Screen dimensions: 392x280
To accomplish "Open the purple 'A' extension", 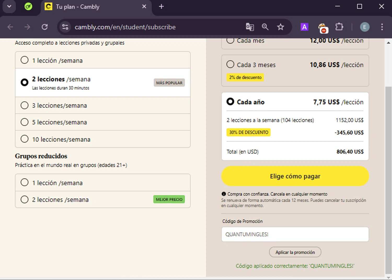I will (304, 27).
